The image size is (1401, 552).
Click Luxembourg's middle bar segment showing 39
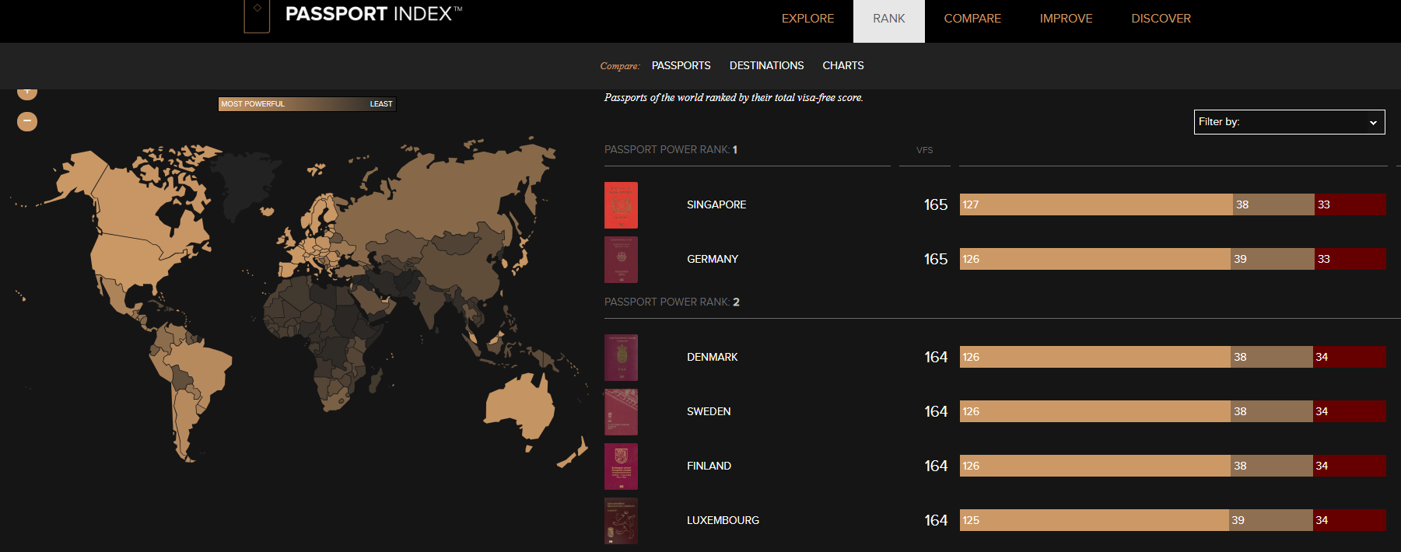coord(1270,520)
